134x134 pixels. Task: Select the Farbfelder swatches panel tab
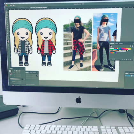(x=112, y=43)
